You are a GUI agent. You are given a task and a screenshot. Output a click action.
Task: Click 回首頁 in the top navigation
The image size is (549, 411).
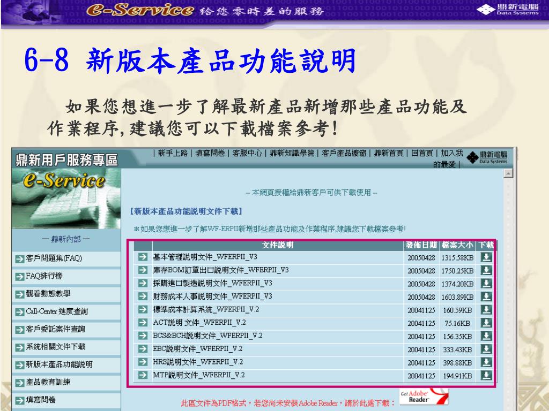(422, 153)
